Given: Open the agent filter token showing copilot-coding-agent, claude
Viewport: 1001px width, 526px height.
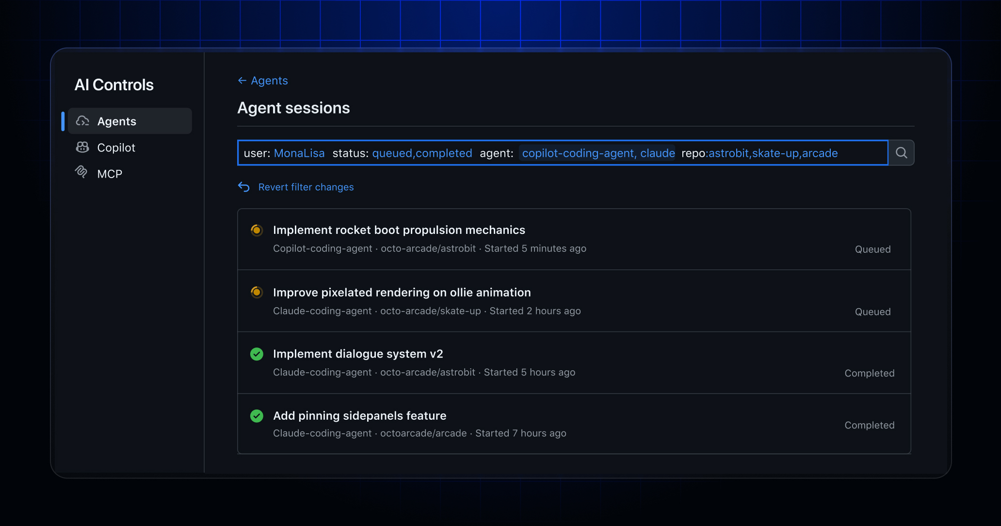Looking at the screenshot, I should tap(597, 153).
